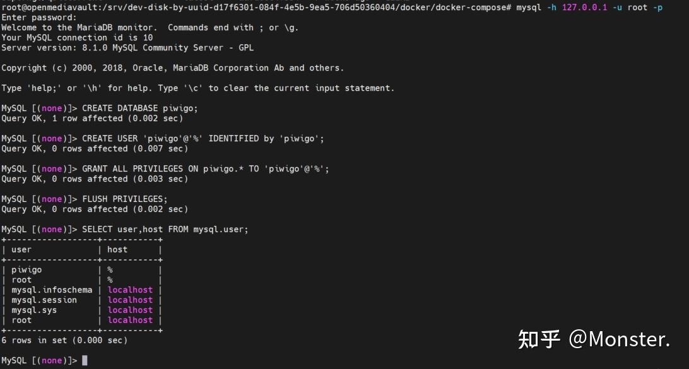689x369 pixels.
Task: Click the Copyright Oracle, MariaDB Corporation line
Action: pos(172,68)
